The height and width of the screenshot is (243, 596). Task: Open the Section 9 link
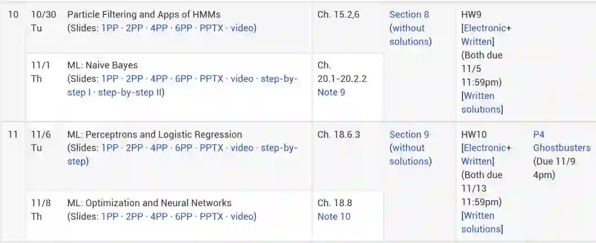409,135
